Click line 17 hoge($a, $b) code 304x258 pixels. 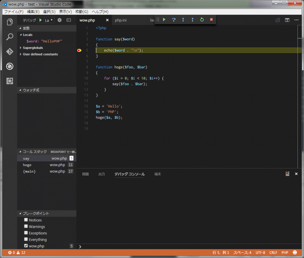point(109,117)
